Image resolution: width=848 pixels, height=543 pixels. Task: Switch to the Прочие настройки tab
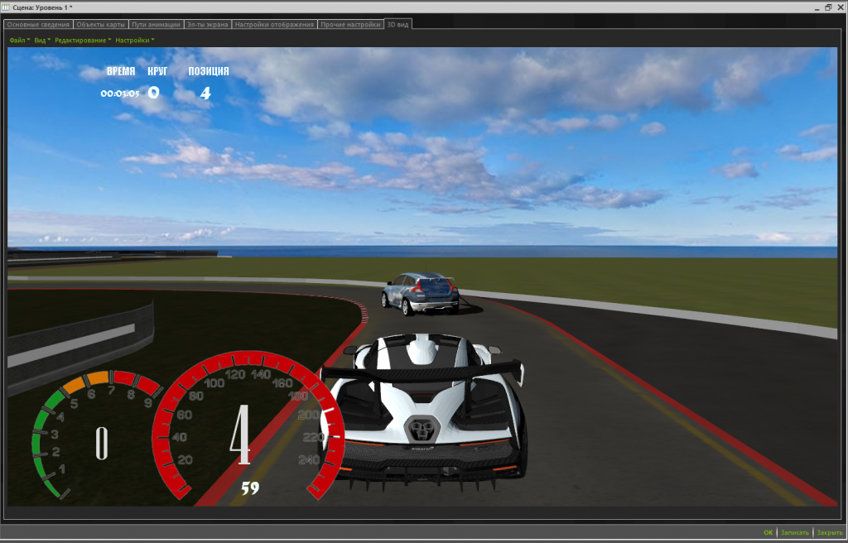[x=350, y=24]
